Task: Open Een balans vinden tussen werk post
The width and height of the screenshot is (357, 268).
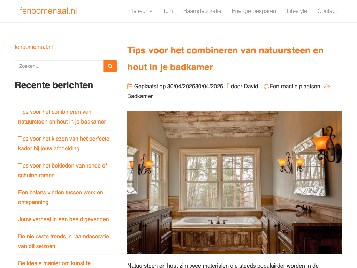Action: [61, 198]
